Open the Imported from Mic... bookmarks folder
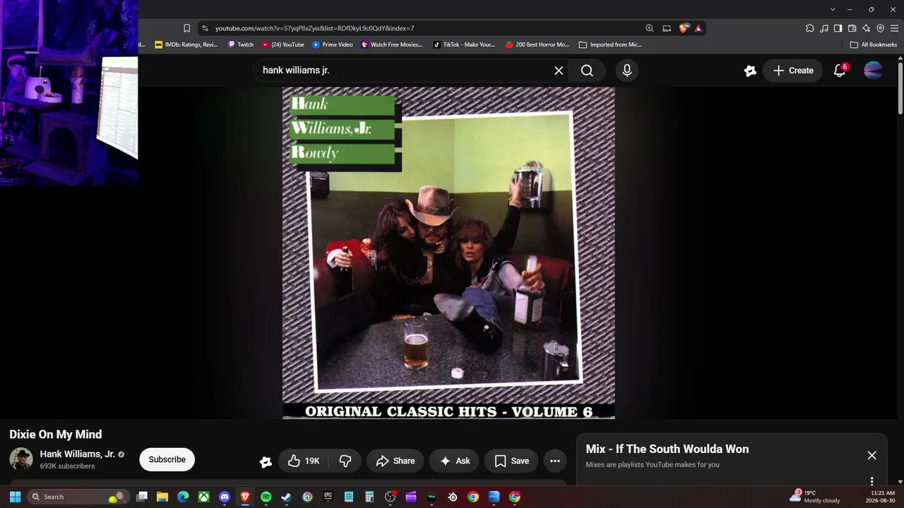Viewport: 904px width, 508px height. coord(610,44)
